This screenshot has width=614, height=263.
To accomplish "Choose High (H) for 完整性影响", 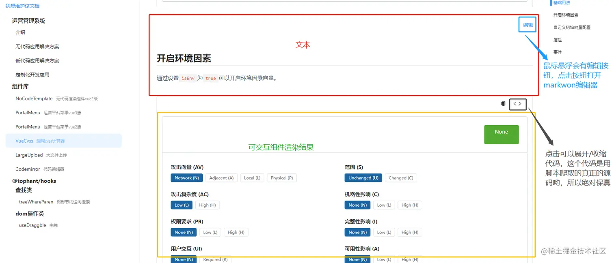I will click(410, 232).
